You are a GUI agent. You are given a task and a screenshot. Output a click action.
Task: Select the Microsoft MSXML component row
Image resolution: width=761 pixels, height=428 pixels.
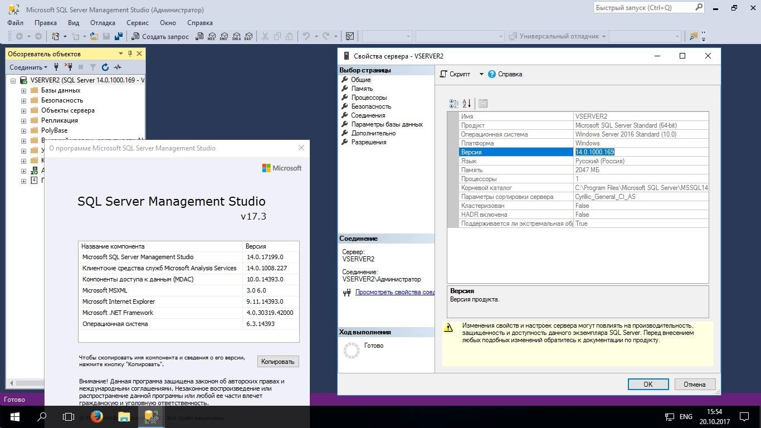click(188, 290)
